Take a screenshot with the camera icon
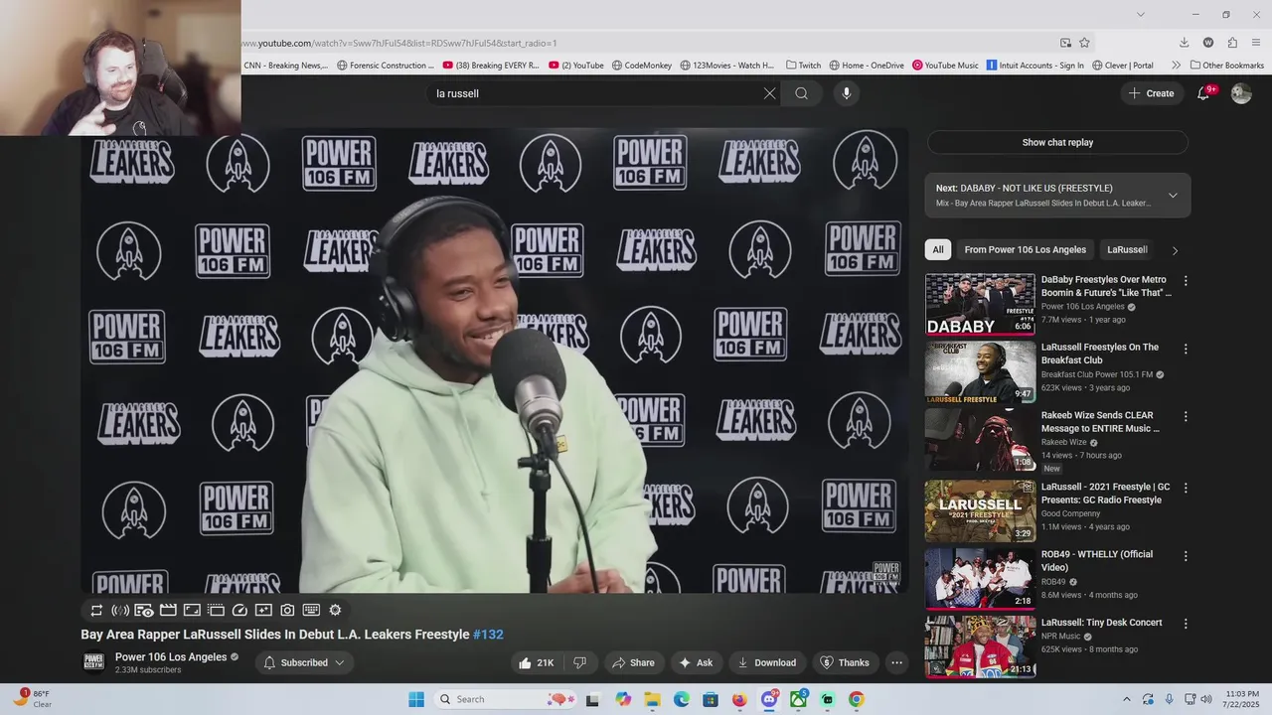The height and width of the screenshot is (715, 1272). pos(287,611)
